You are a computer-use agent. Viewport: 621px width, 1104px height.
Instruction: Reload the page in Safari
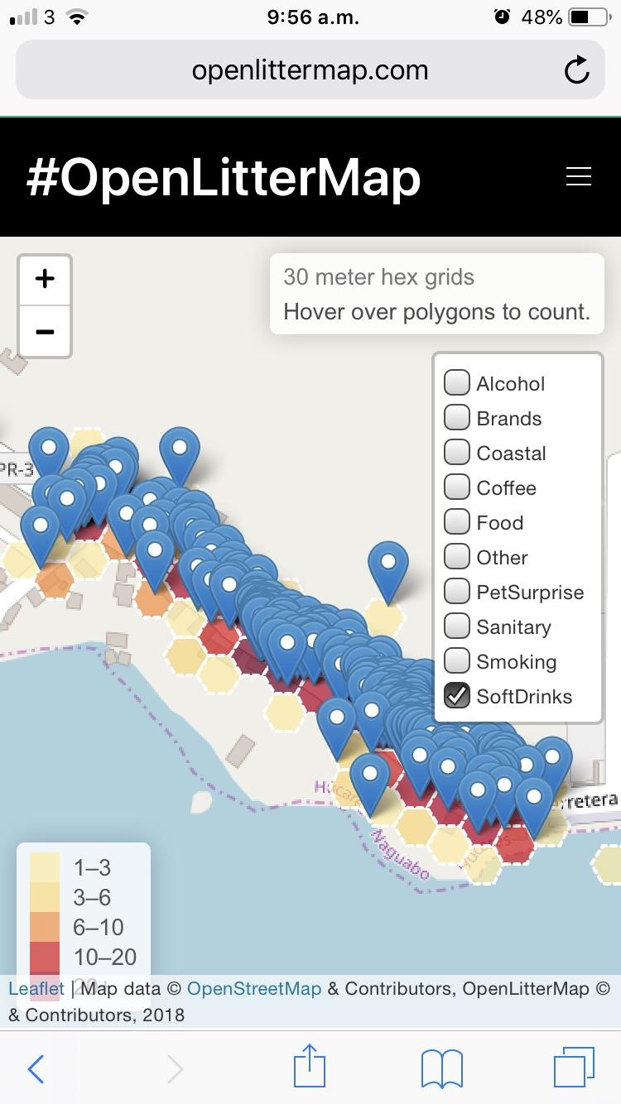[576, 71]
